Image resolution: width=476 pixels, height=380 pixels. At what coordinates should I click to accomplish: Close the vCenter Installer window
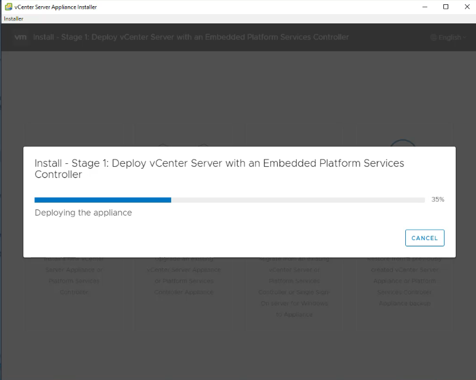tap(467, 7)
